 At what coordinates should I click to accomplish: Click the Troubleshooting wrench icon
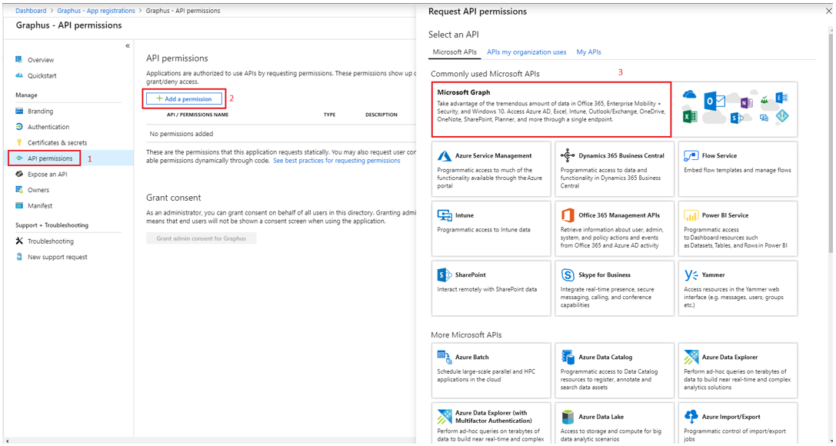19,241
